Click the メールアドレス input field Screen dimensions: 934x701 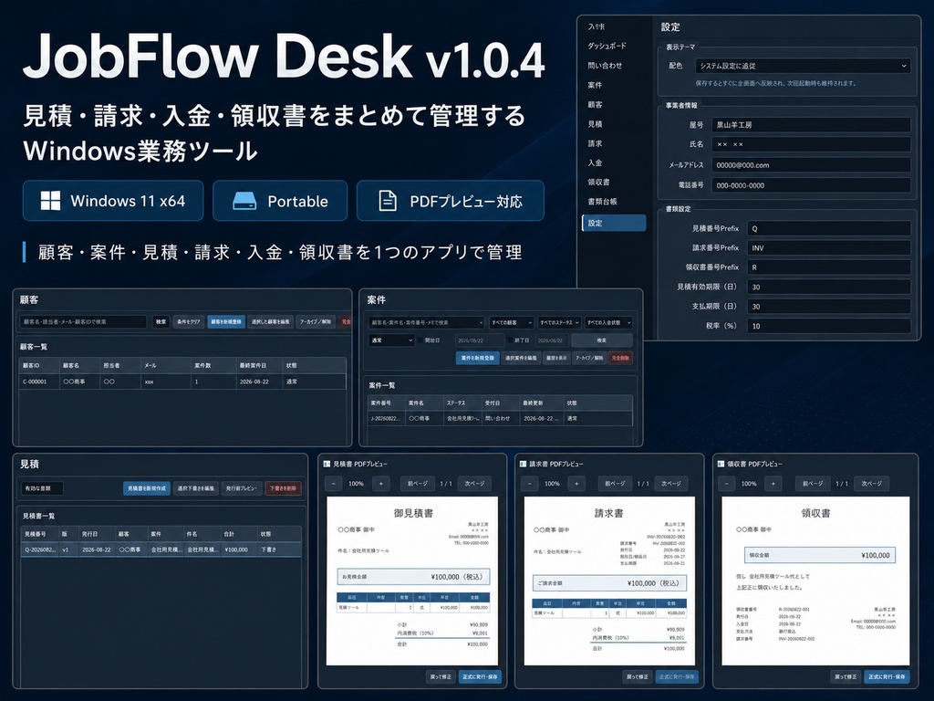pyautogui.click(x=811, y=165)
